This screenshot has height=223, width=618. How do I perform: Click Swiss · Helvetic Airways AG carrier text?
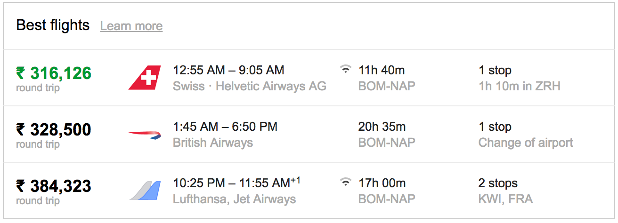(250, 86)
